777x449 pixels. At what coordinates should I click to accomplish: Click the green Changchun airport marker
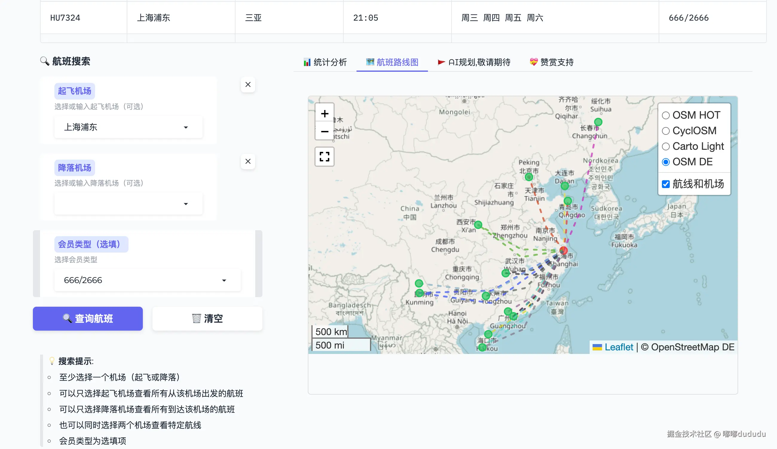click(598, 122)
